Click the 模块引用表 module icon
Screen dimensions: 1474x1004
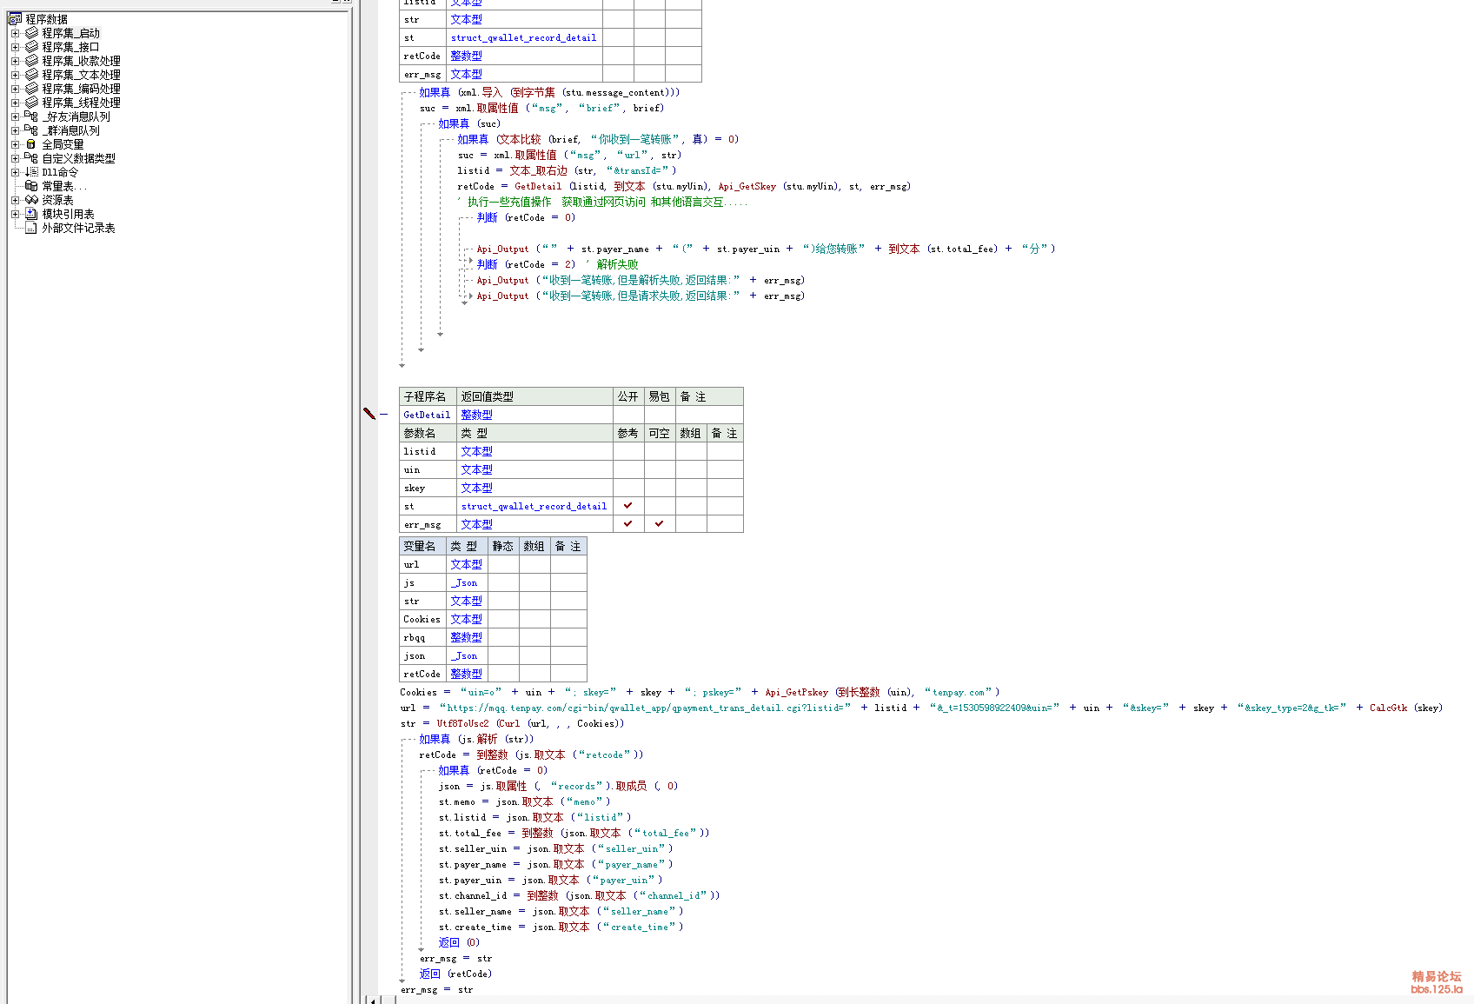click(31, 214)
